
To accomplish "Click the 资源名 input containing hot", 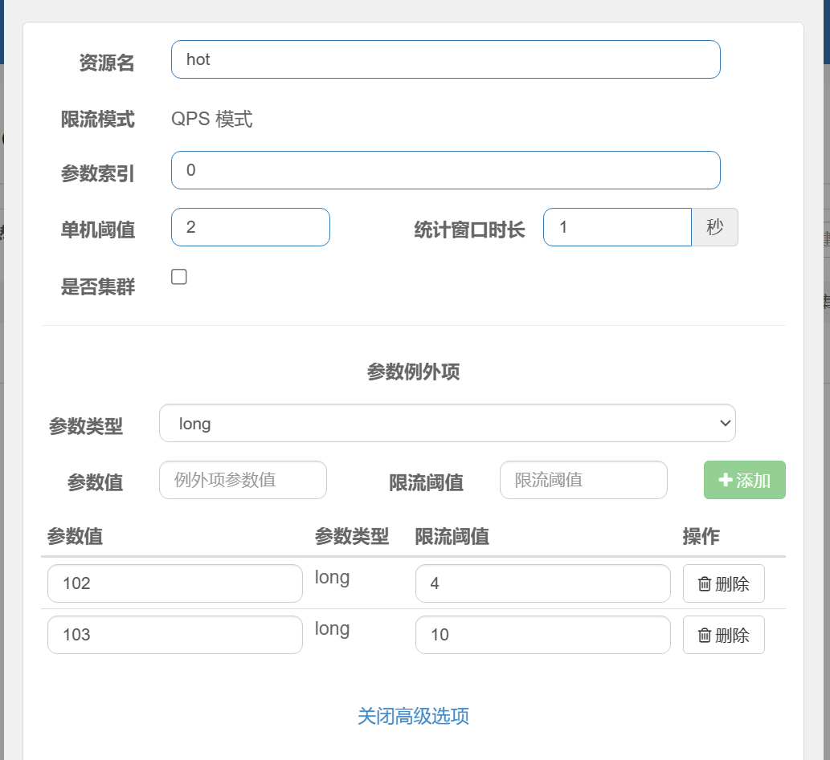I will pyautogui.click(x=446, y=59).
